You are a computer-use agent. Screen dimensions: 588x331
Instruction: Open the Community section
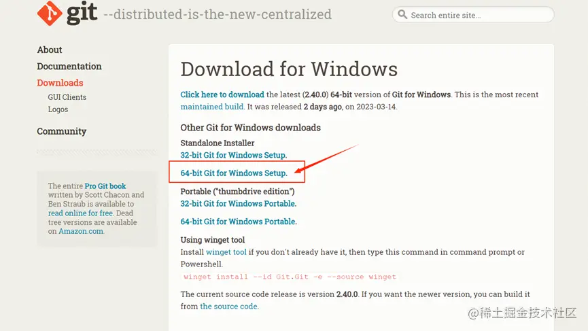point(61,131)
